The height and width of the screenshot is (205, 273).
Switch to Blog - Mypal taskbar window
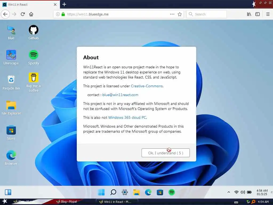67,202
